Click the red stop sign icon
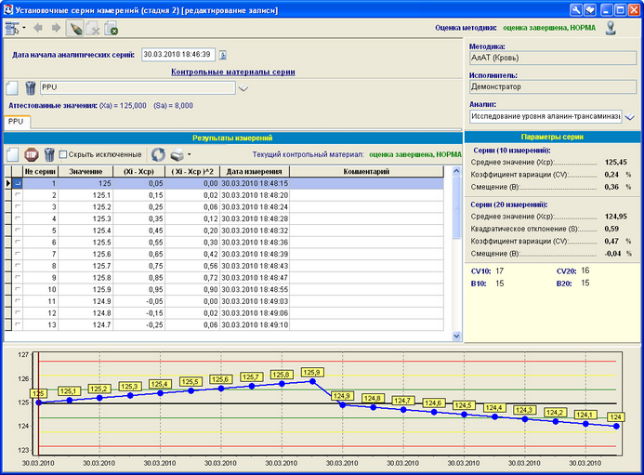The width and height of the screenshot is (644, 475). coord(31,154)
